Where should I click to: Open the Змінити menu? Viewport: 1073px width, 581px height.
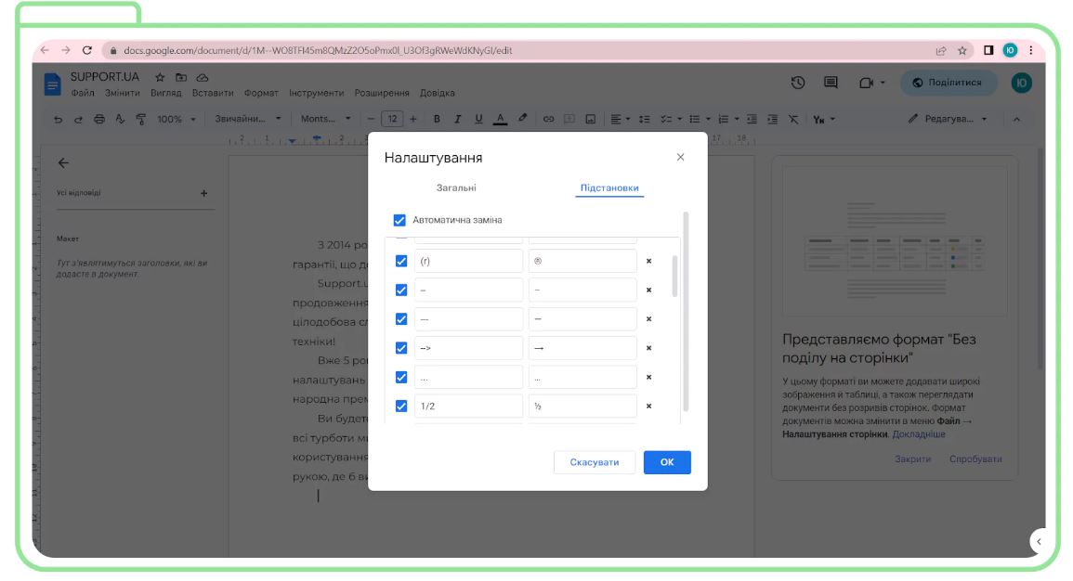tap(123, 93)
